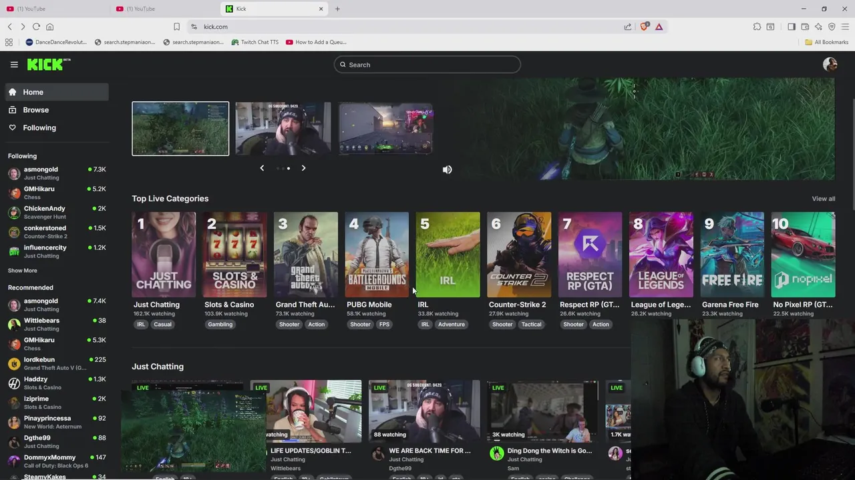
Task: Open a new browser tab
Action: (x=337, y=9)
